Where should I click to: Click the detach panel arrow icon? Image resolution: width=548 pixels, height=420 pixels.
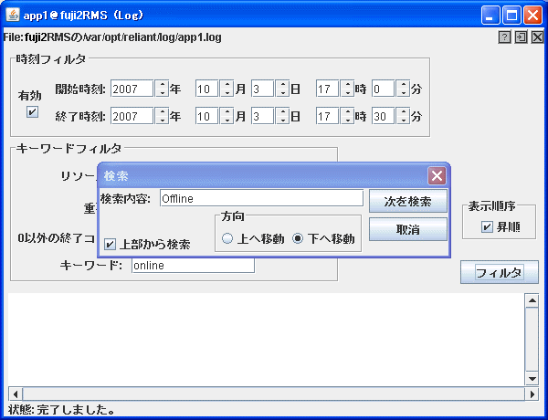[521, 37]
